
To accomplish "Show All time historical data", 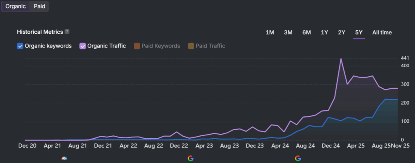I will click(x=382, y=32).
